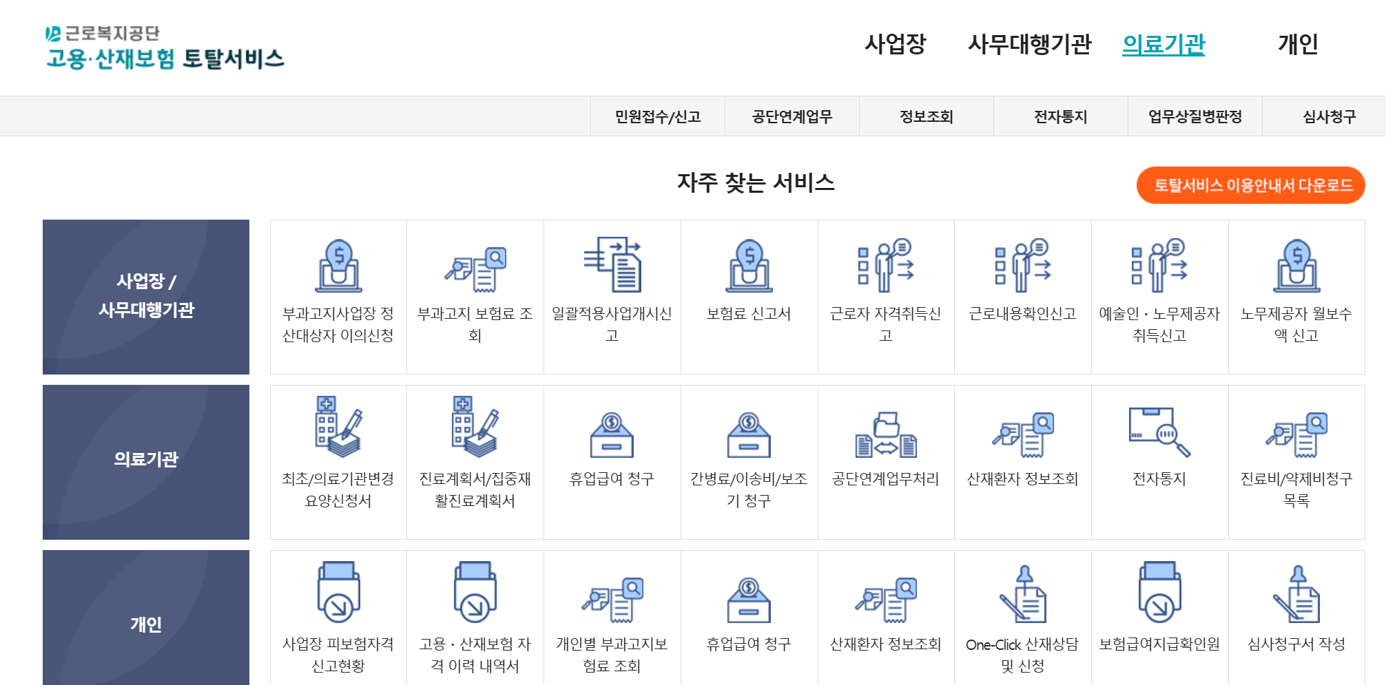Open 전자통지 magnifier icon in services grid

click(1159, 432)
